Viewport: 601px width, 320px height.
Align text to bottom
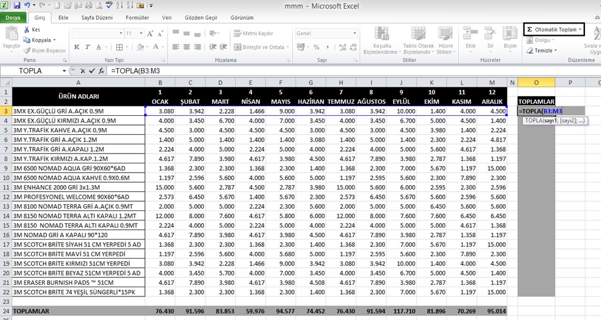197,33
